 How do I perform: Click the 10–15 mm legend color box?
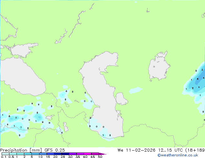[43, 154]
